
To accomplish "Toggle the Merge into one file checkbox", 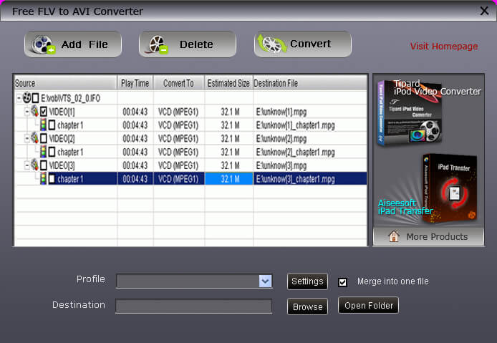I will (343, 282).
